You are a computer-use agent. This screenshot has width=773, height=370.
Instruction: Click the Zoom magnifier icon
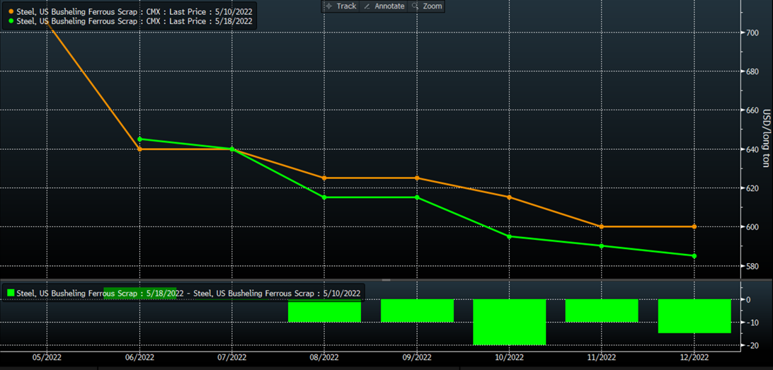tap(415, 6)
